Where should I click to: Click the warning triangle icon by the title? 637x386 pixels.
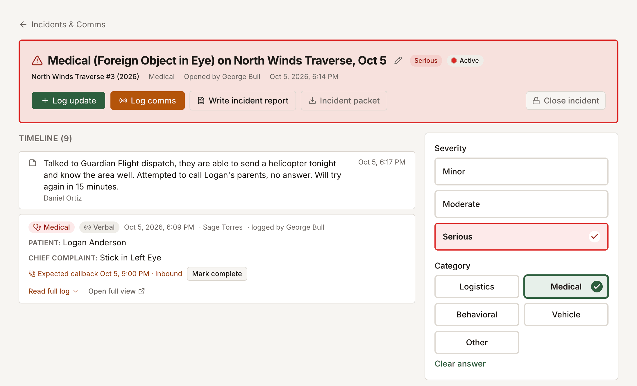point(37,60)
